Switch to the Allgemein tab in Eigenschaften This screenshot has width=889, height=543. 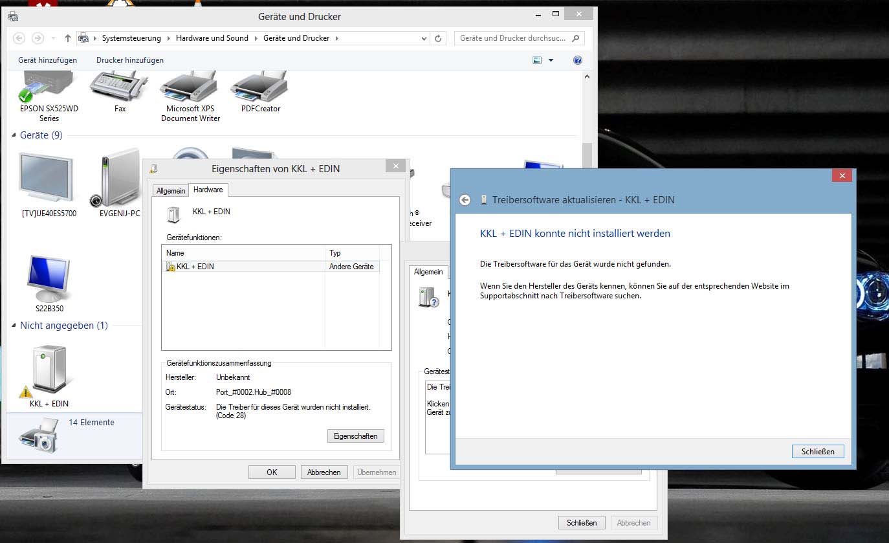[171, 190]
